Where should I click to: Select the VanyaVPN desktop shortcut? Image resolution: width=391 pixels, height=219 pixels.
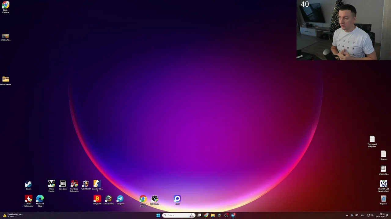click(x=97, y=200)
